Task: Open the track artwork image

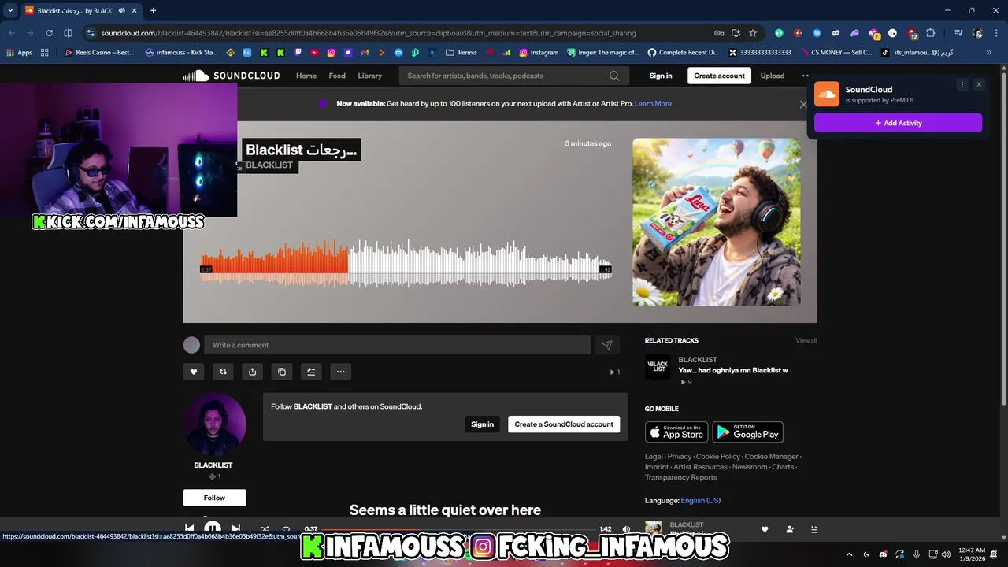Action: click(717, 222)
